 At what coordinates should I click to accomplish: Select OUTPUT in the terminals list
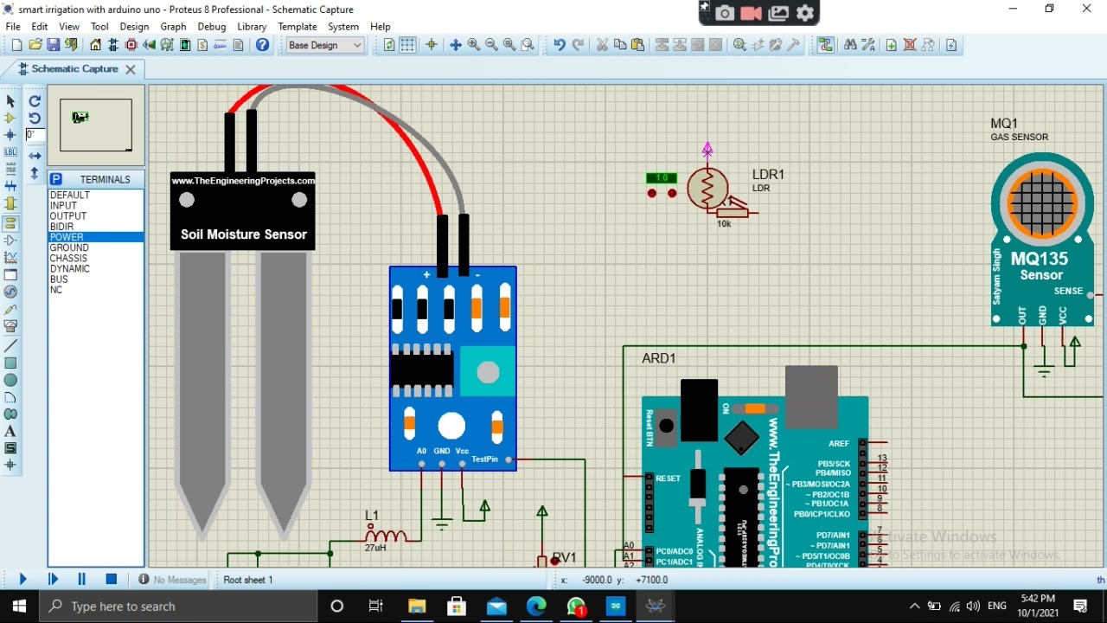pos(96,216)
